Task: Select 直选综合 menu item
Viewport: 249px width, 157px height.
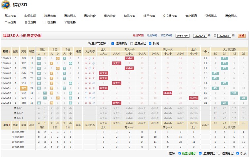Action: tap(90, 16)
